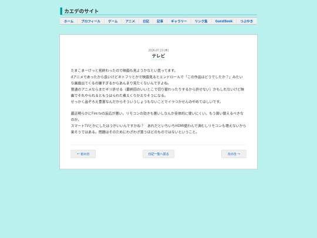
Task: Click the line starting たまこまーけっと見終わった
Action: 124,71
